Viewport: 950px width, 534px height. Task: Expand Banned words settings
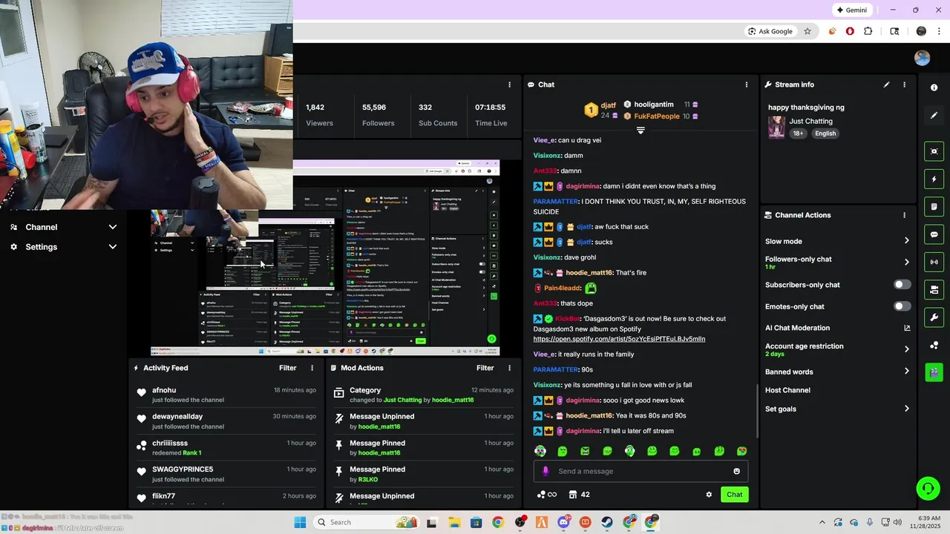pos(906,372)
